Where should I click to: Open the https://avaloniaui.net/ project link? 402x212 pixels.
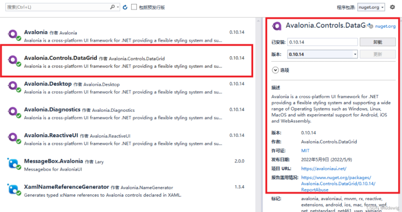coord(324,169)
